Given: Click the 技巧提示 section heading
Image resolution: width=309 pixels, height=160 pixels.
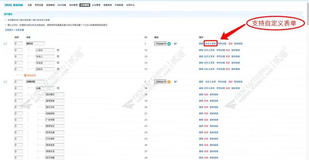Looking at the screenshot, I should [8, 14].
